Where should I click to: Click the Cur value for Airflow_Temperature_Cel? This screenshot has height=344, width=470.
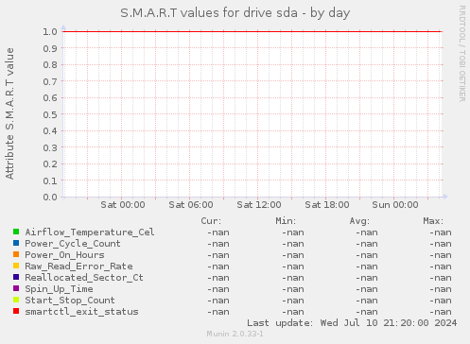click(x=218, y=232)
